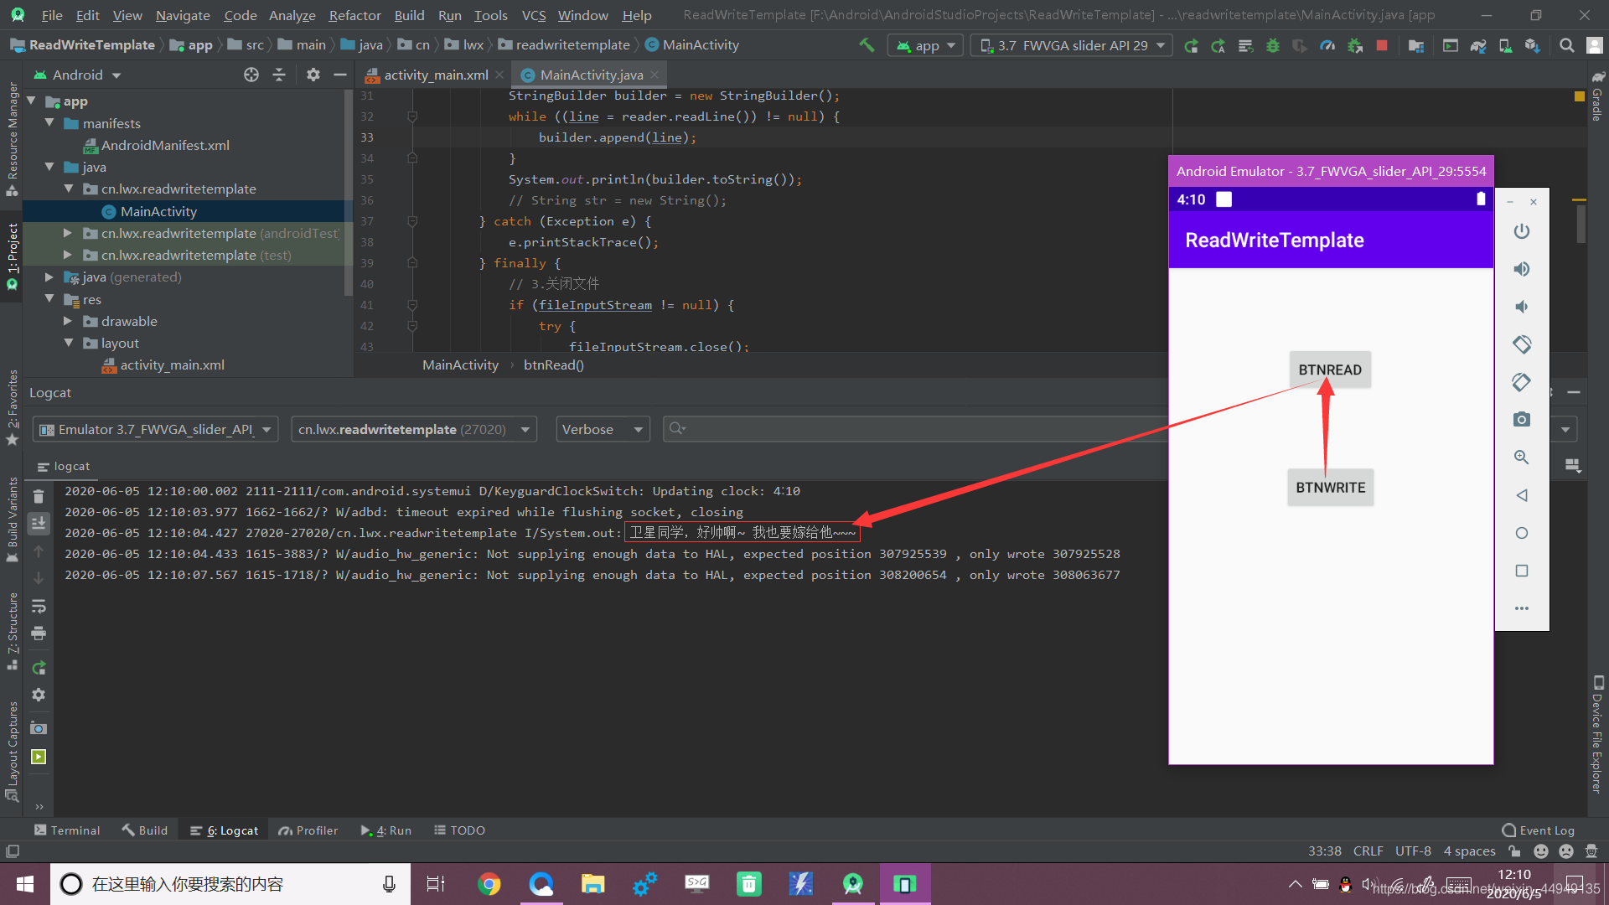Start a new debug session with the bug icon
This screenshot has width=1609, height=905.
coord(1273,46)
